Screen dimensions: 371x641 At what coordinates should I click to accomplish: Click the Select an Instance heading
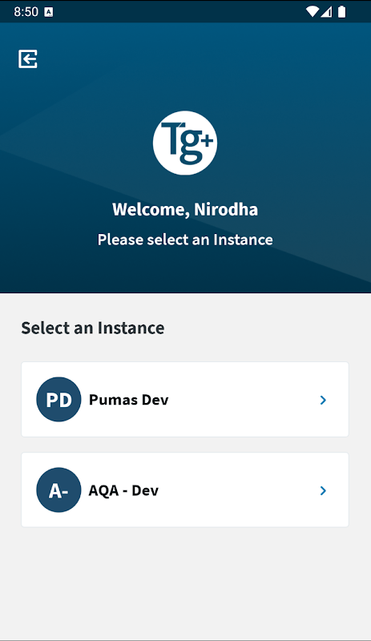[93, 328]
